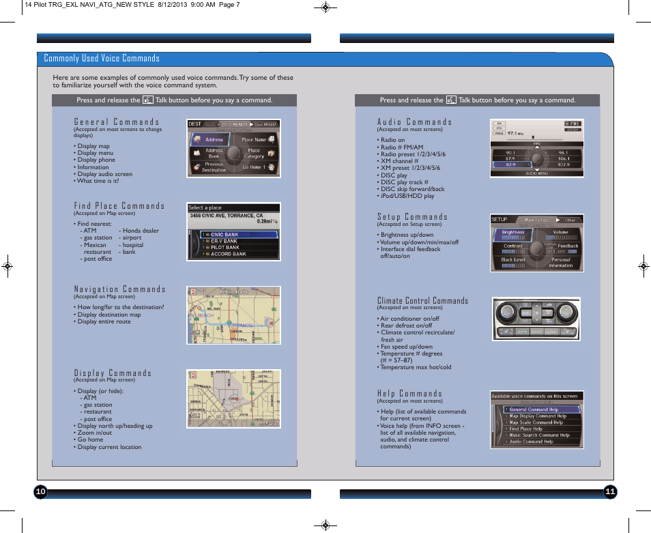Image resolution: width=651 pixels, height=533 pixels.
Task: Open the Display Commands map thumbnail
Action: pos(234,399)
